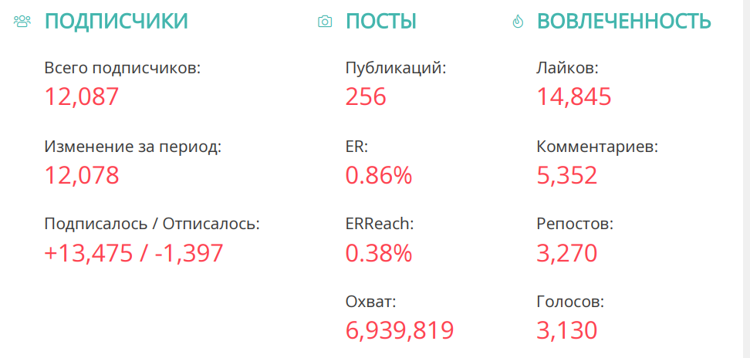Viewport: 750px width, 358px height.
Task: Click the 'Всего подписчиков:' label
Action: click(x=123, y=68)
